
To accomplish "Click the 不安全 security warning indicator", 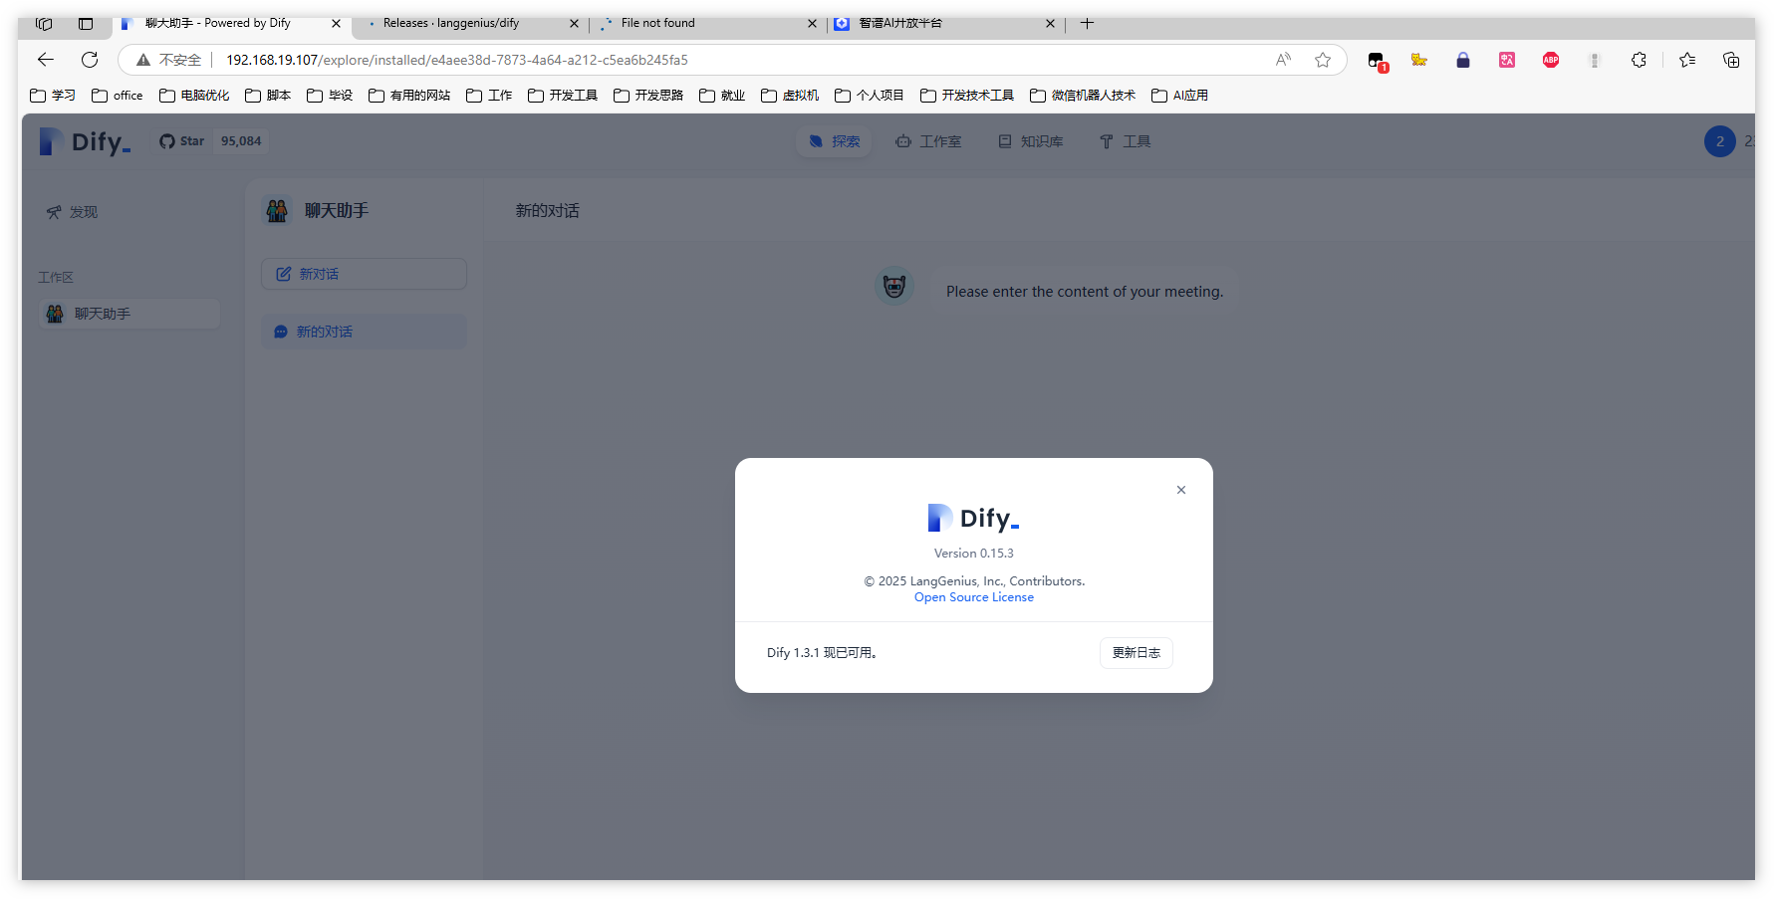I will tap(168, 60).
